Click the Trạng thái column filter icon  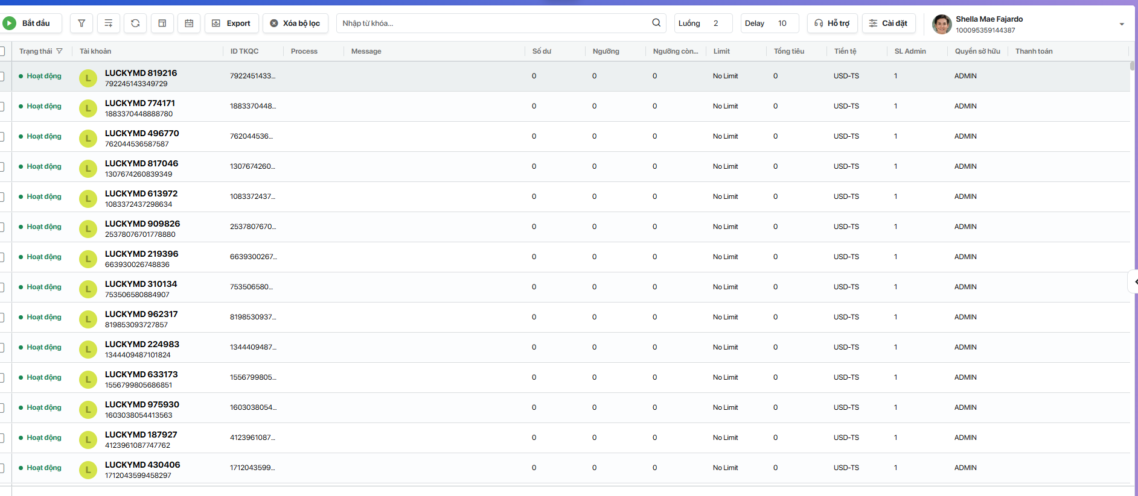(x=59, y=51)
